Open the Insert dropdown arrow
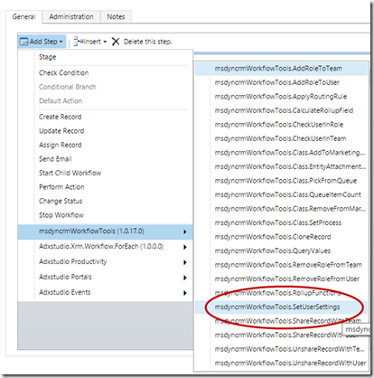The height and width of the screenshot is (378, 374). [105, 42]
